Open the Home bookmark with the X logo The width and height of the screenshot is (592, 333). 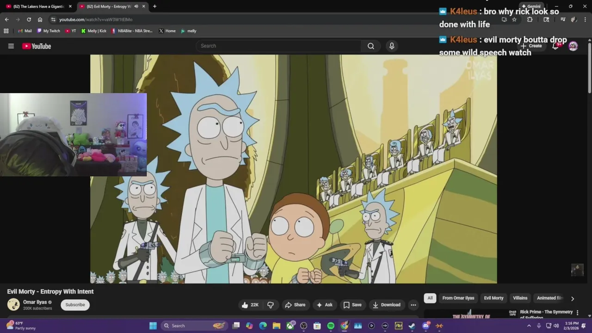(x=167, y=31)
